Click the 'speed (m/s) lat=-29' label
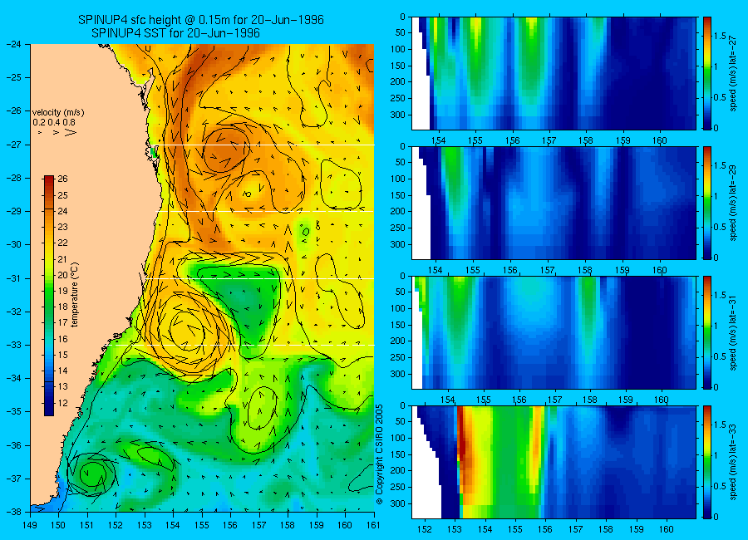This screenshot has height=540, width=748. point(734,203)
